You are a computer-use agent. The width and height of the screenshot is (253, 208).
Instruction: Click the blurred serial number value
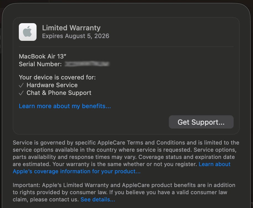point(87,64)
